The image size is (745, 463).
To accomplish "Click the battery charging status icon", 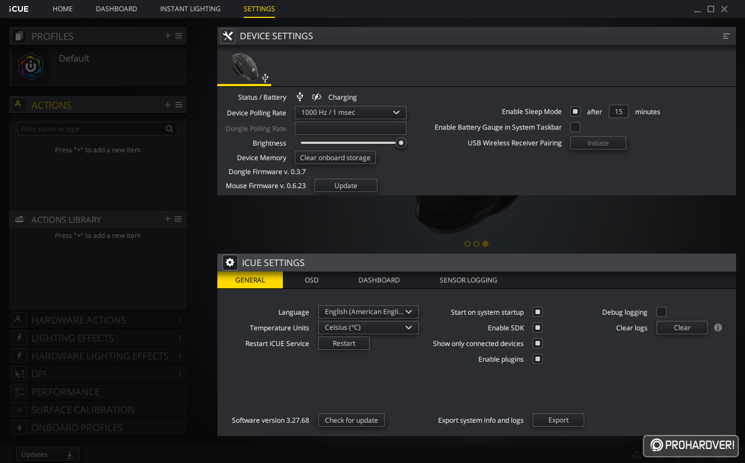I will pos(316,97).
